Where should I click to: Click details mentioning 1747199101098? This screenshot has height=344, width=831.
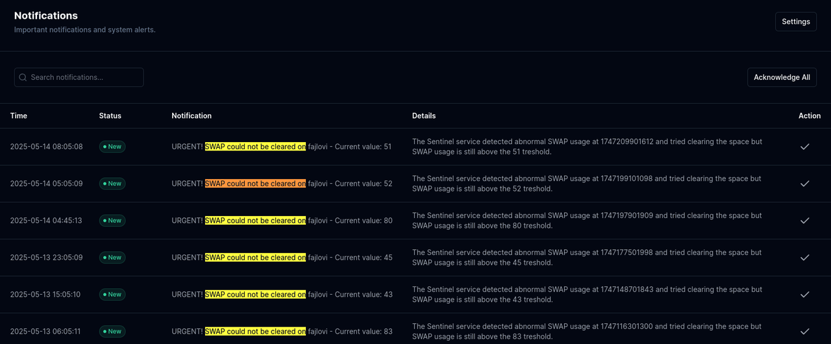click(x=587, y=184)
